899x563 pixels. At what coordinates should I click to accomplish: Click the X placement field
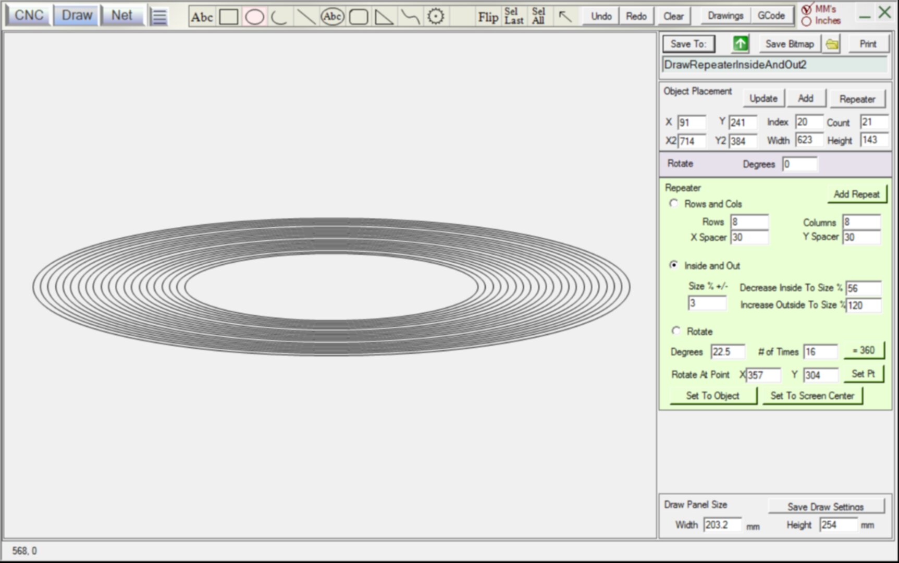[692, 123]
